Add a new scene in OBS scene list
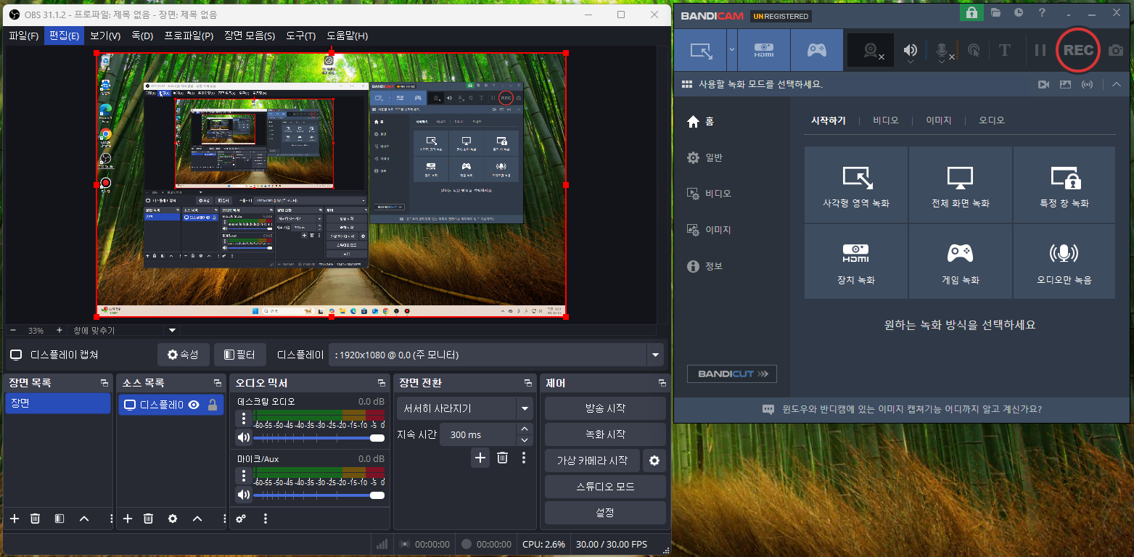This screenshot has width=1134, height=557. pyautogui.click(x=15, y=519)
